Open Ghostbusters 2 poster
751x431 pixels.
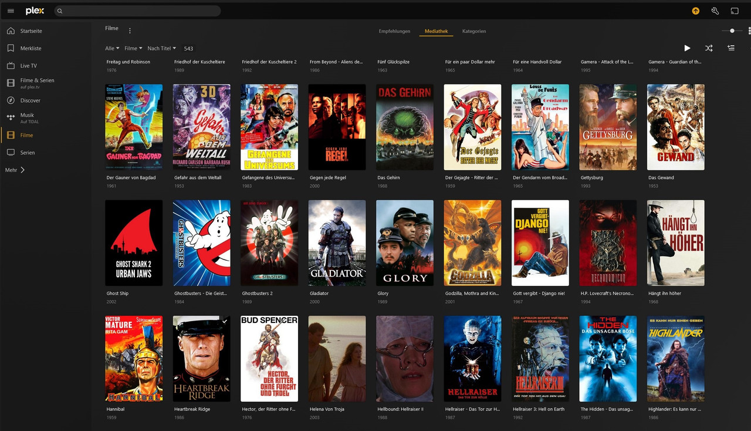[269, 243]
